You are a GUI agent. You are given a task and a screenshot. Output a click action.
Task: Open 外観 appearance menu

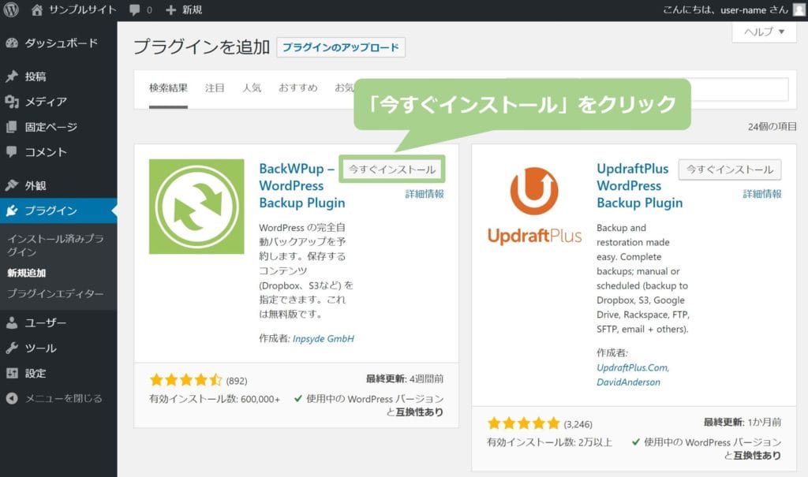click(36, 186)
